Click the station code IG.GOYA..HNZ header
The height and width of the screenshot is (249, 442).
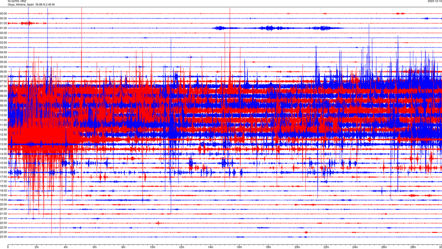coord(17,1)
